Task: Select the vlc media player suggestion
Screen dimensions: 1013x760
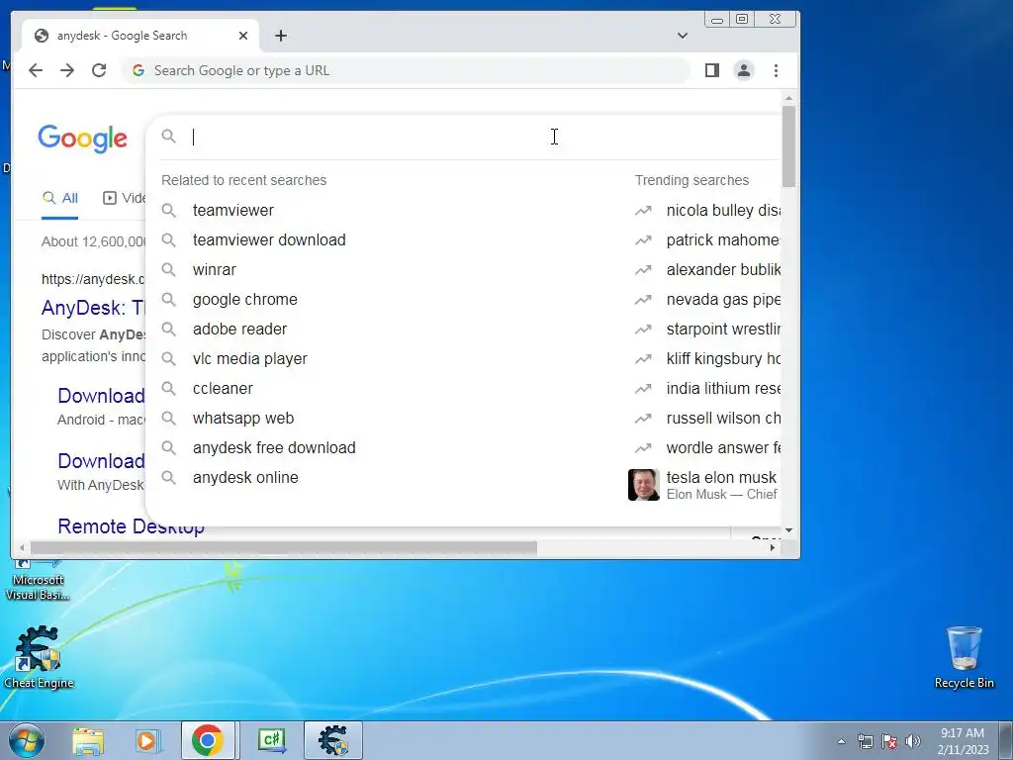Action: (x=250, y=358)
